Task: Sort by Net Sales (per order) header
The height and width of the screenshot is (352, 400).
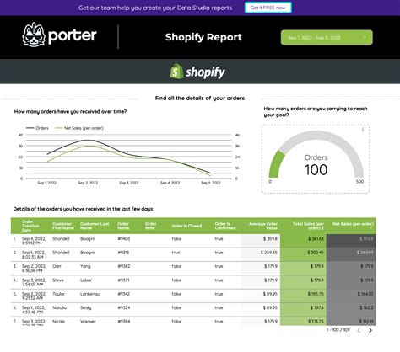Action: click(353, 224)
